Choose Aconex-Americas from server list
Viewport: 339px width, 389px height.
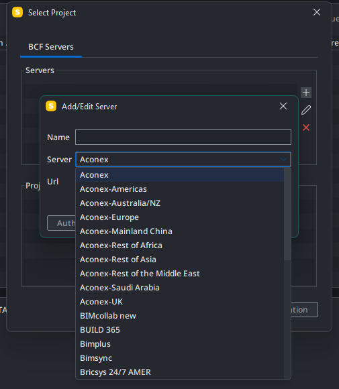(180, 189)
